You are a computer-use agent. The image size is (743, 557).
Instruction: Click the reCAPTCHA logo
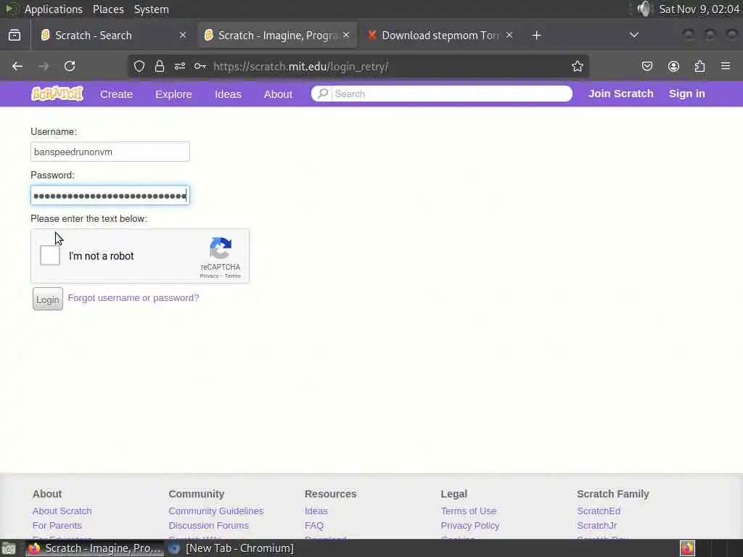point(221,248)
